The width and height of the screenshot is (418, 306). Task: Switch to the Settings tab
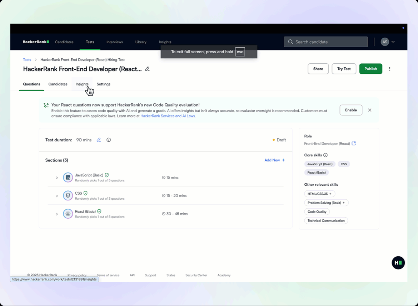[104, 84]
